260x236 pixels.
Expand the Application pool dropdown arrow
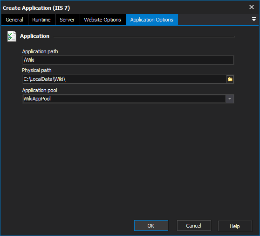pyautogui.click(x=230, y=99)
